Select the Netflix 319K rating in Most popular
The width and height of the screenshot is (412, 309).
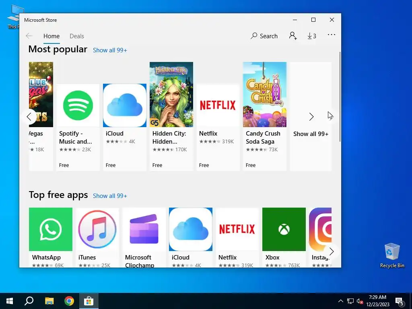[x=216, y=141]
